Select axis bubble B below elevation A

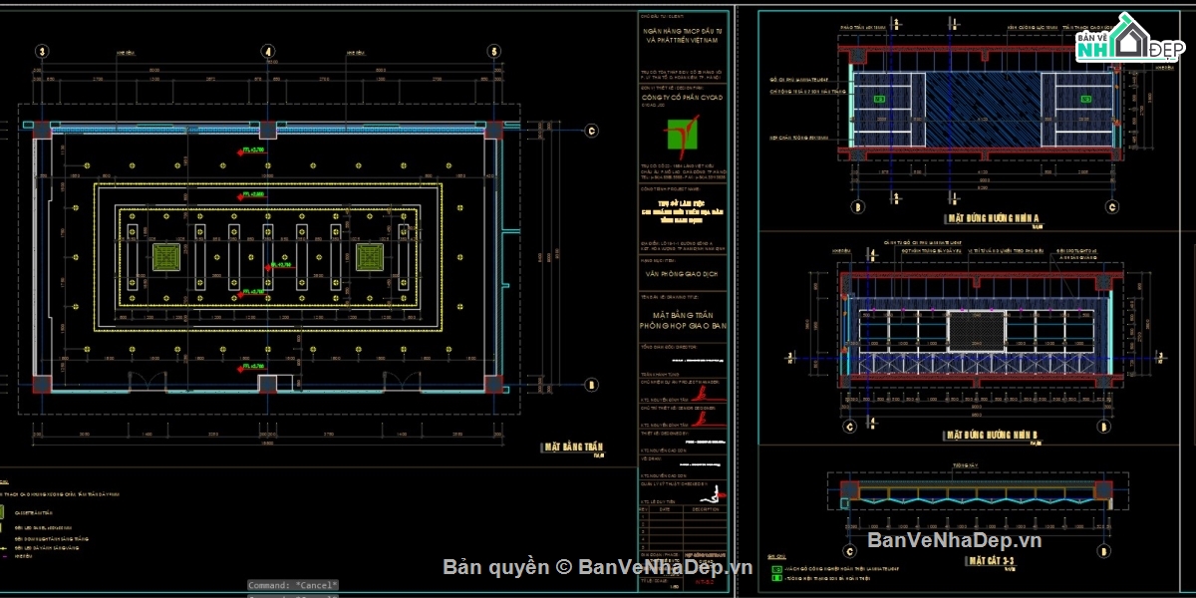pos(857,206)
